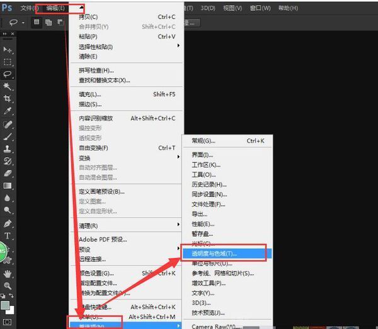Select the Brush tool
The width and height of the screenshot is (378, 329).
pos(8,137)
